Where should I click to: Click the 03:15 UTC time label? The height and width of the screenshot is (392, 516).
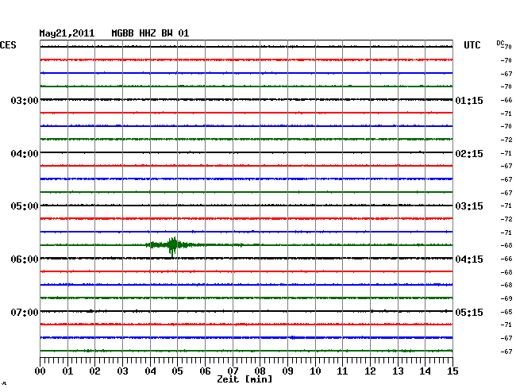[x=469, y=206]
